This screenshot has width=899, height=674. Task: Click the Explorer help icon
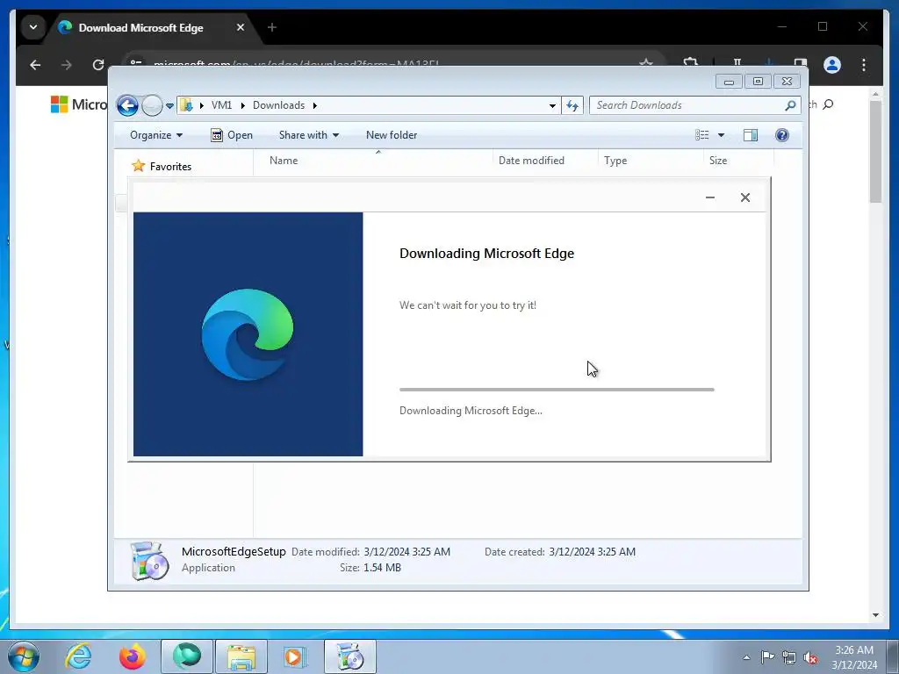coord(782,135)
